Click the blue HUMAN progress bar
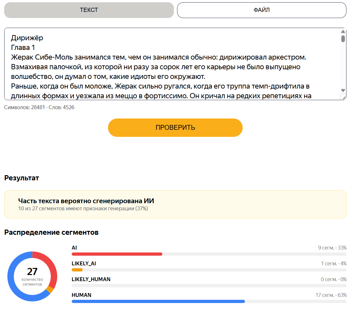This screenshot has height=313, width=359. click(x=158, y=301)
